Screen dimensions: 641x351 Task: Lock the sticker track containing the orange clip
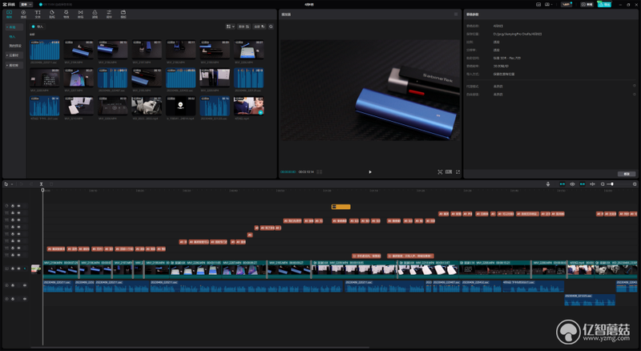point(13,206)
